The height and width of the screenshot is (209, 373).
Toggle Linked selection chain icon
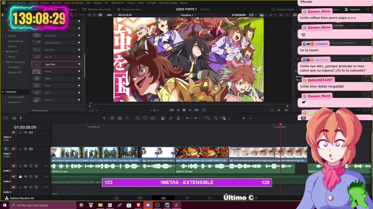point(171,118)
